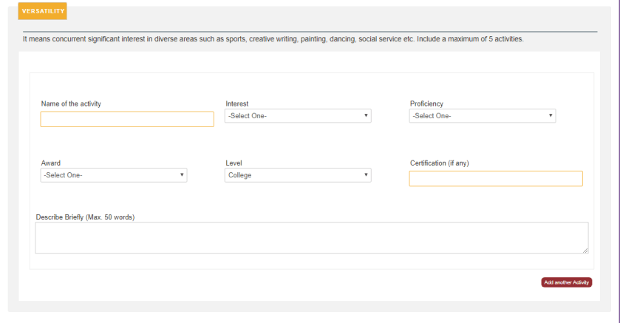The width and height of the screenshot is (620, 323).
Task: Click the "Award" field label
Action: click(51, 163)
